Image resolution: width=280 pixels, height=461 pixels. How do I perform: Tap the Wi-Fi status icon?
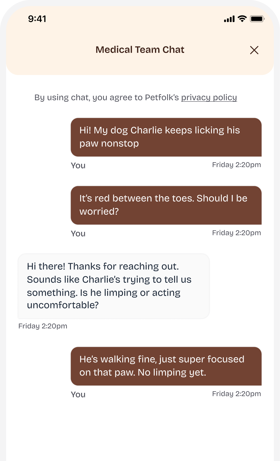(242, 19)
